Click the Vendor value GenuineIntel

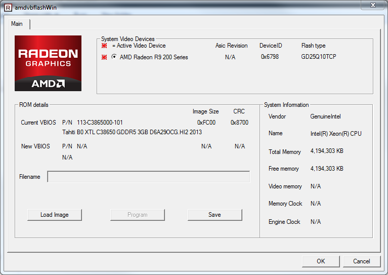(325, 116)
